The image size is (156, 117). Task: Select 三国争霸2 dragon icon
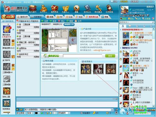[7, 79]
